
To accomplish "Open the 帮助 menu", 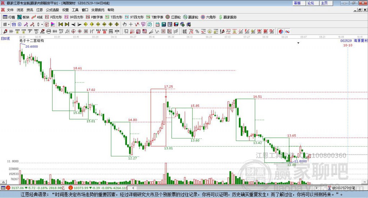I will click(x=111, y=10).
